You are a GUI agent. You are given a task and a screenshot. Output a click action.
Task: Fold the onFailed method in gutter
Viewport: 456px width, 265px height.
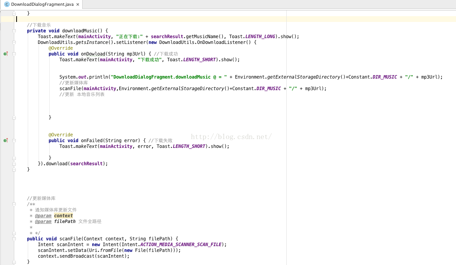[x=14, y=141]
